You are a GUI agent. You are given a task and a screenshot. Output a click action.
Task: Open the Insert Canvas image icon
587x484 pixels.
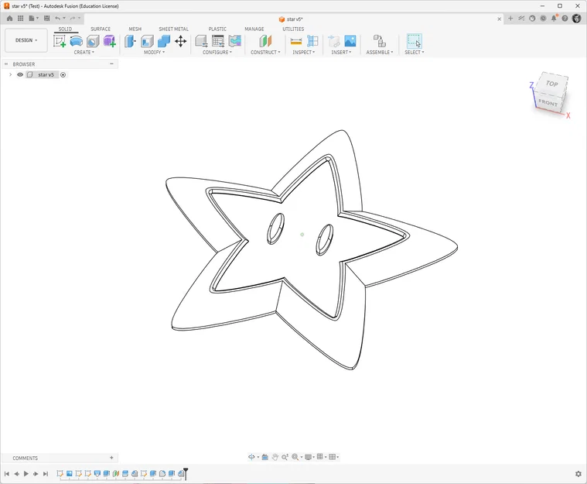pyautogui.click(x=350, y=41)
